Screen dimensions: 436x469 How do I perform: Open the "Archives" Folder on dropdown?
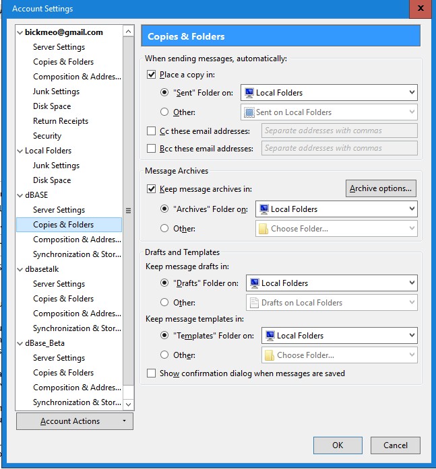tap(336, 209)
